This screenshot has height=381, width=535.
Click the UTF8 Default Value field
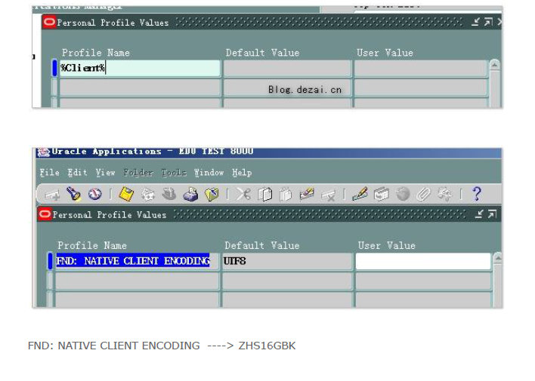[x=287, y=261]
